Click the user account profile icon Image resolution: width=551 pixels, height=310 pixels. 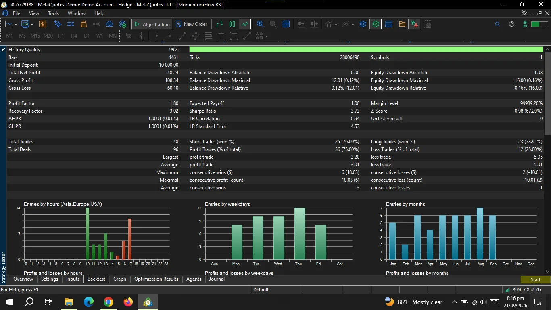pyautogui.click(x=511, y=24)
